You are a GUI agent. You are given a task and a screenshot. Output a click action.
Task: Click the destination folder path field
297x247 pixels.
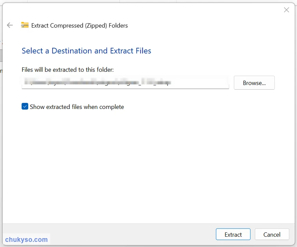(125, 82)
